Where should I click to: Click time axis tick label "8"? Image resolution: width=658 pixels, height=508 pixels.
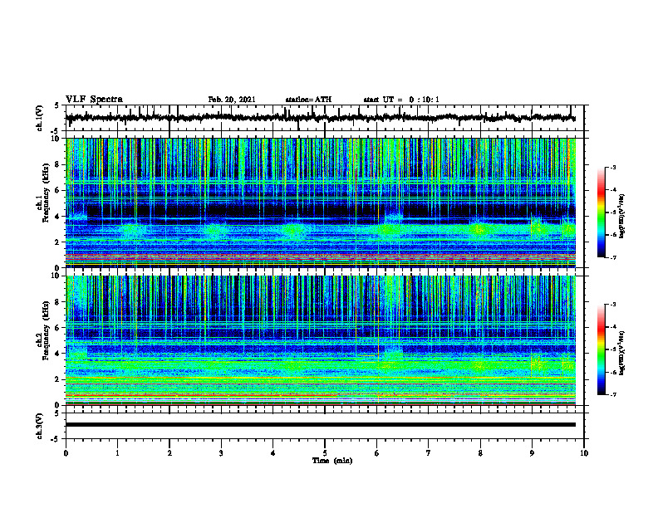tap(480, 453)
